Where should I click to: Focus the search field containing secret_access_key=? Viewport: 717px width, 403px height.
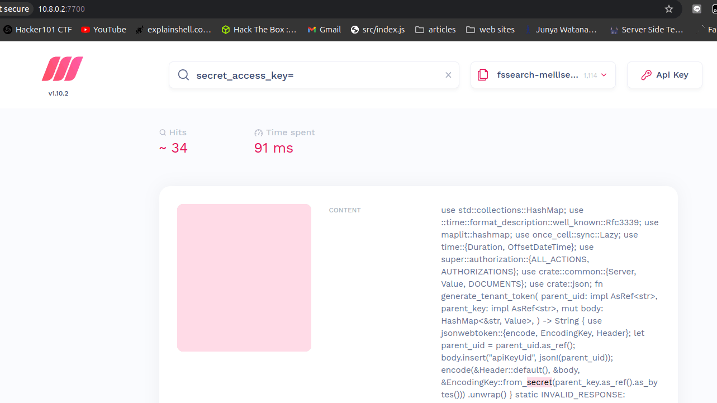314,75
